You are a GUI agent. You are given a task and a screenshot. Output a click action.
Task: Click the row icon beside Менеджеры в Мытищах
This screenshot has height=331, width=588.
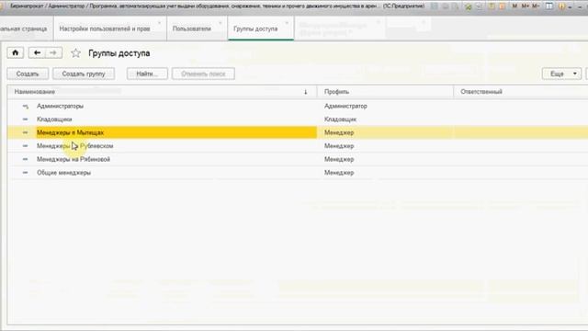(x=25, y=132)
